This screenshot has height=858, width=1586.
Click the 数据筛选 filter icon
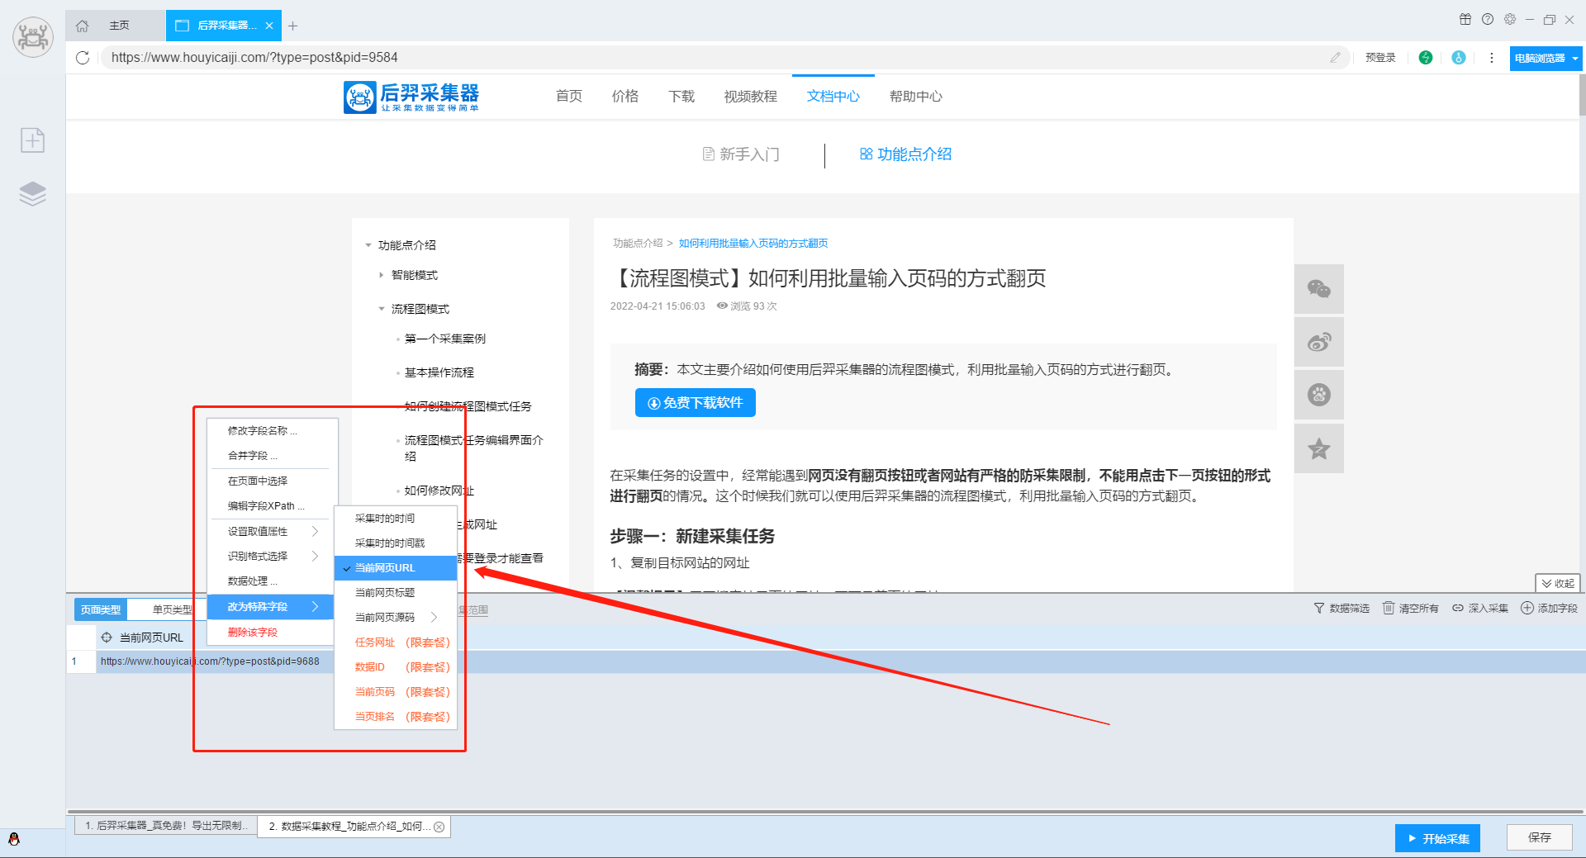point(1319,608)
